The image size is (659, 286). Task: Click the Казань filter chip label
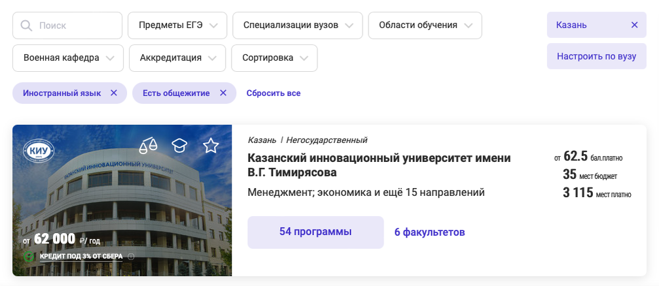click(x=571, y=25)
